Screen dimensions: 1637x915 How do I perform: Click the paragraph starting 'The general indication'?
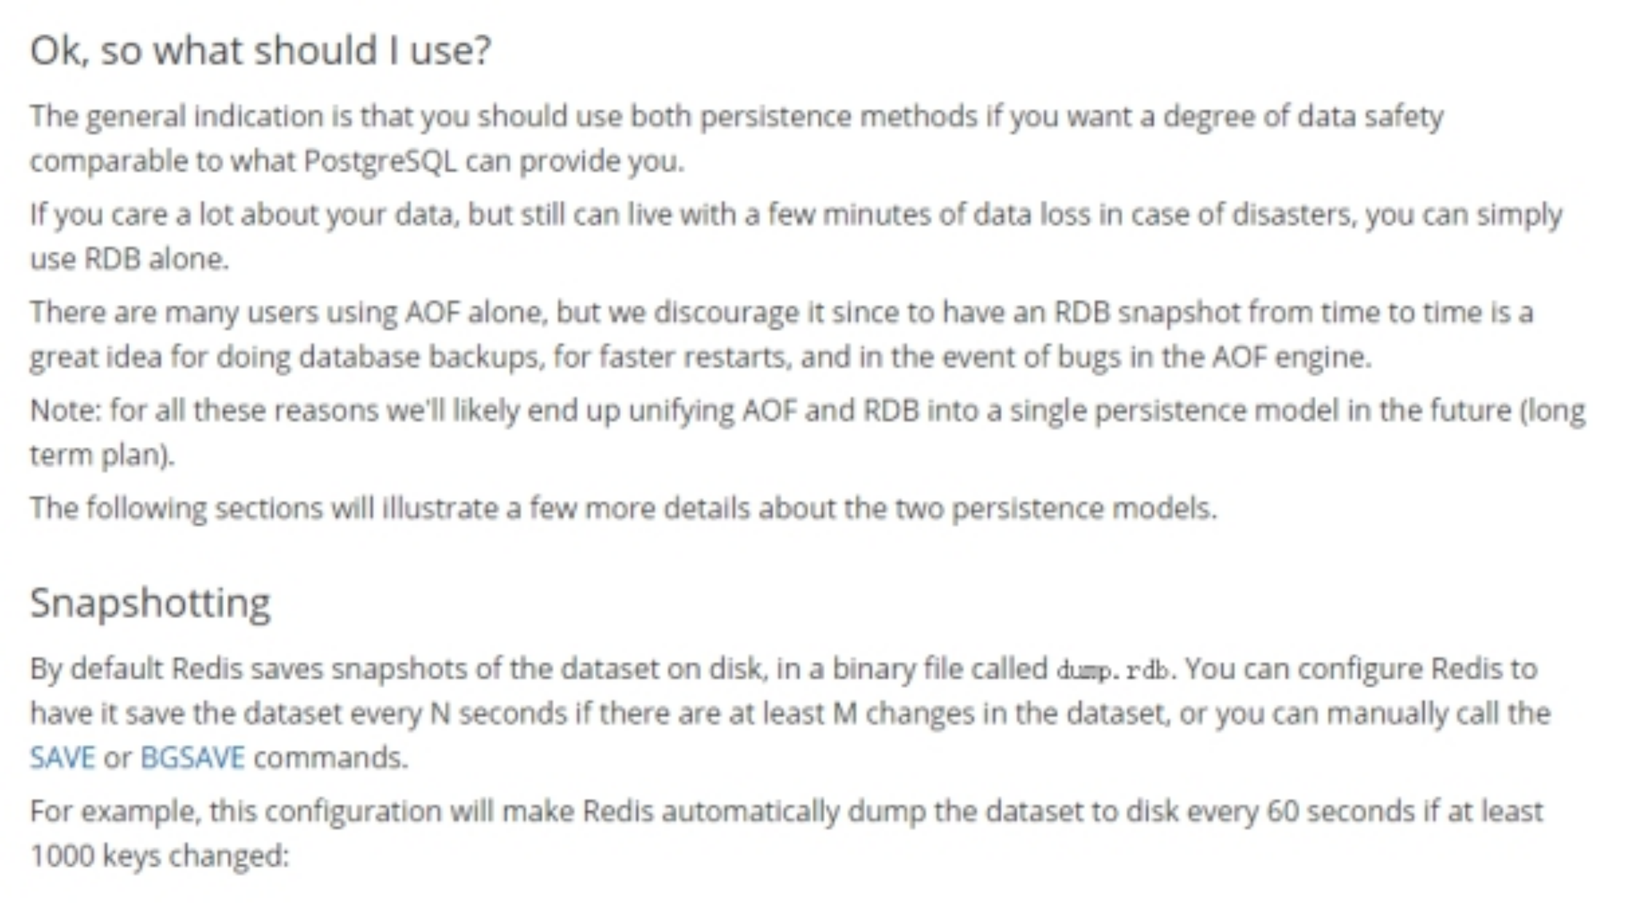click(737, 139)
